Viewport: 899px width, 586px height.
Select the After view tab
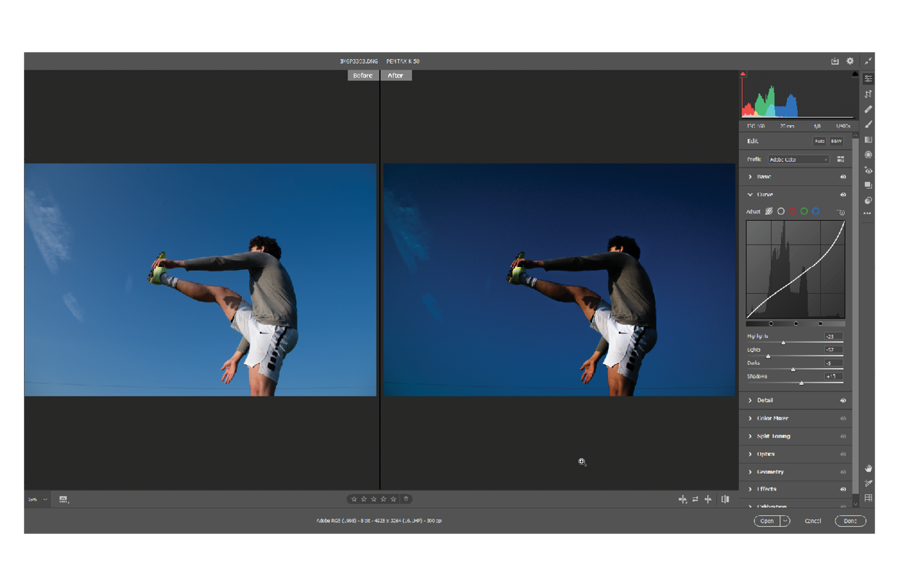click(x=396, y=75)
